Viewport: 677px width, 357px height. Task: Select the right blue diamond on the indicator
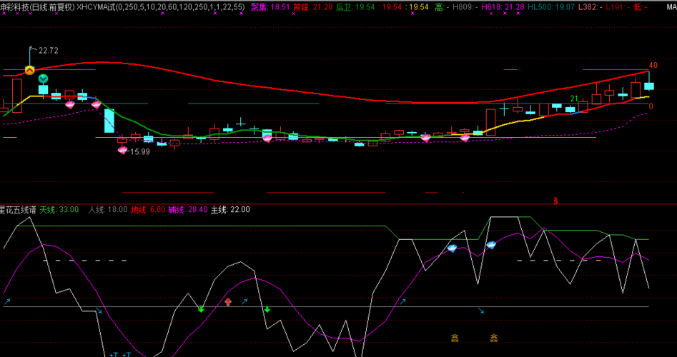(491, 245)
